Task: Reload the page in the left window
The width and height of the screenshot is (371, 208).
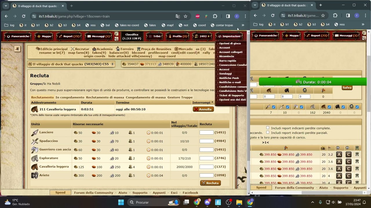Action: (24, 16)
